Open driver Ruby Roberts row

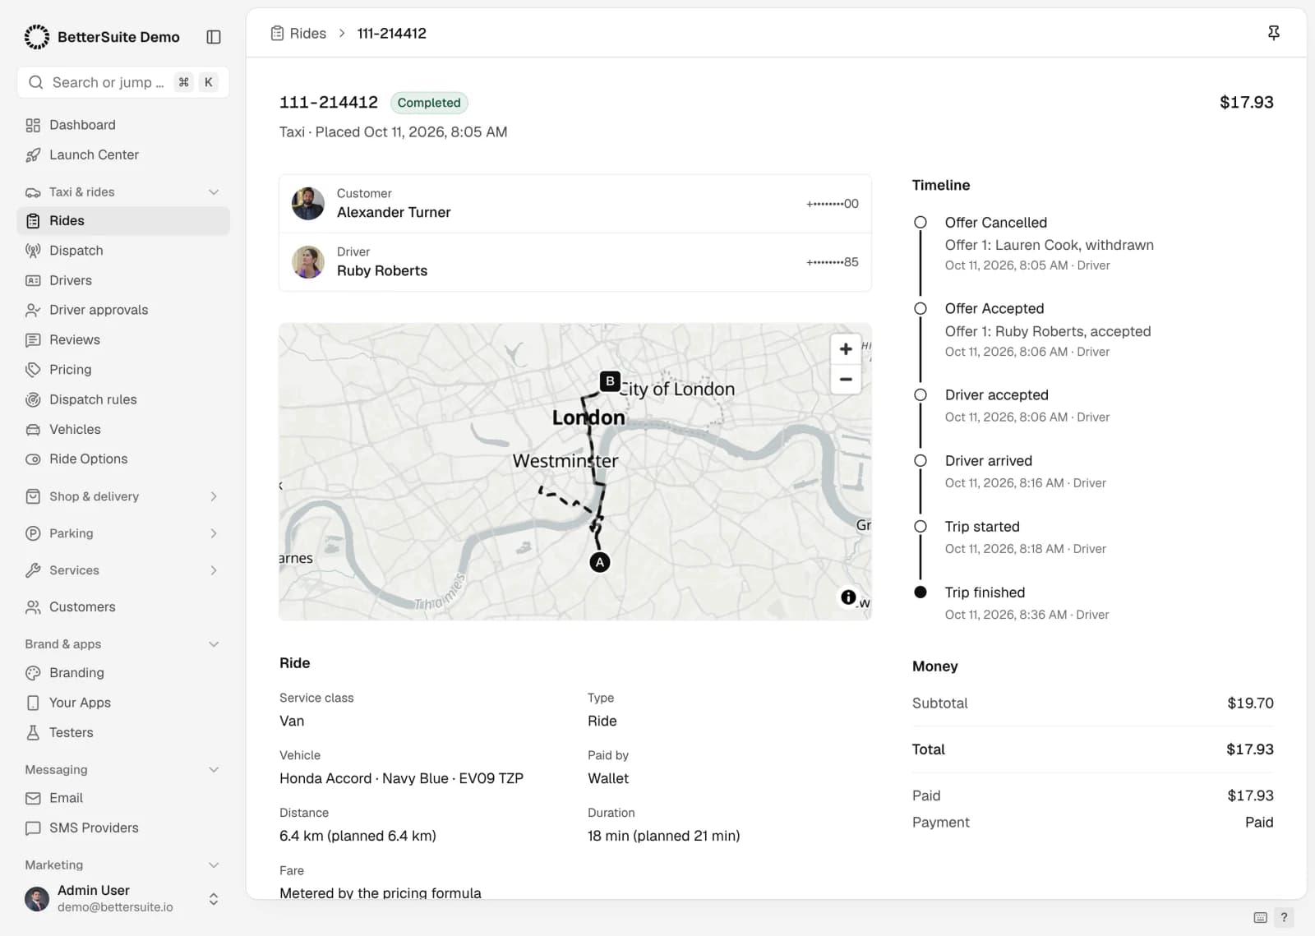575,262
